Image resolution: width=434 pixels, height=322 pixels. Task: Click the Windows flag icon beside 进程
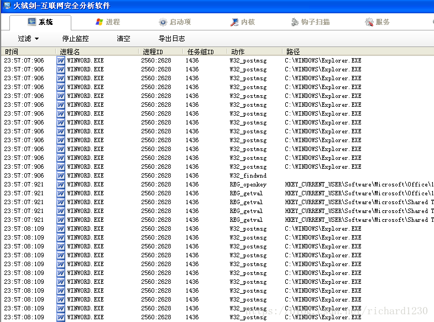coord(100,22)
